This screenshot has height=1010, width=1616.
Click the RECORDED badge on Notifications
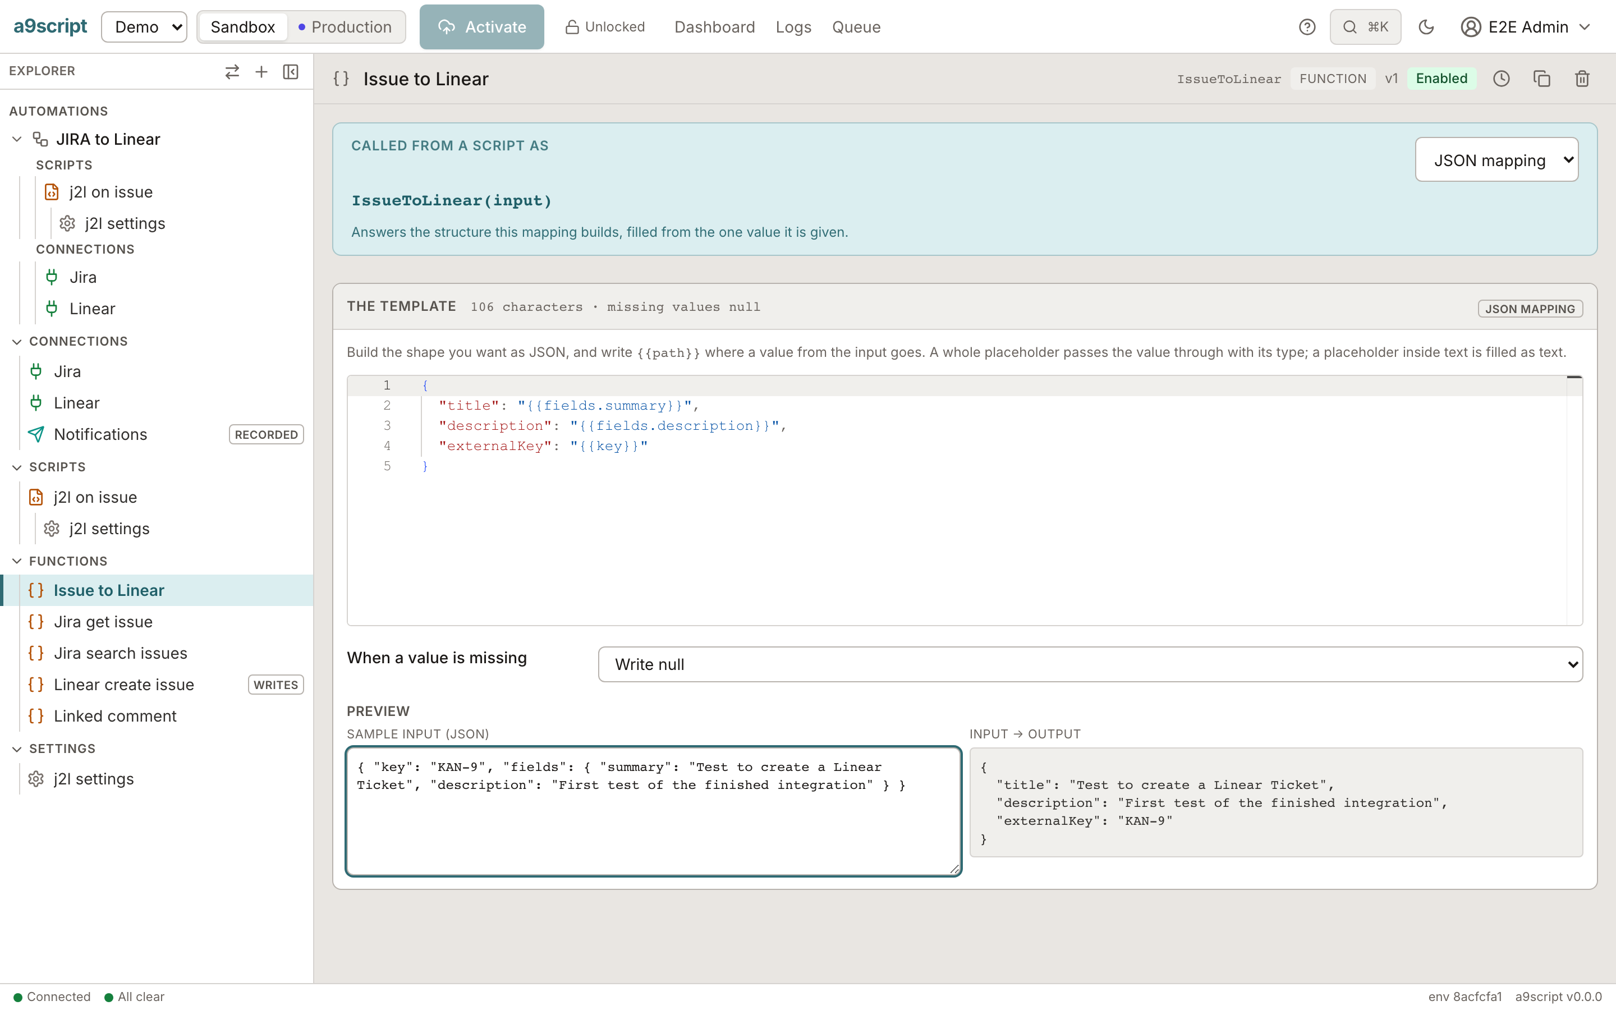tap(266, 434)
